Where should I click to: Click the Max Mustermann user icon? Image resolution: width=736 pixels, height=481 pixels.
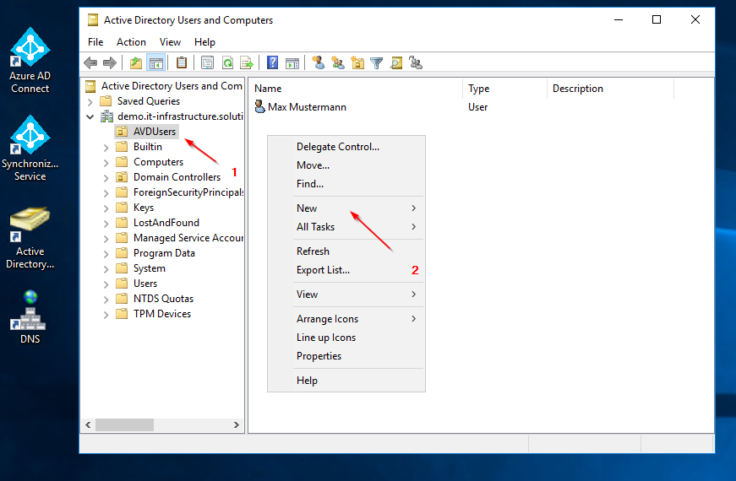(259, 107)
